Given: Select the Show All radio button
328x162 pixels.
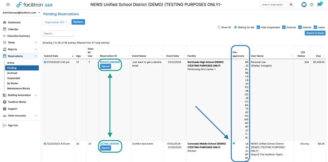Looking at the screenshot, I should (219, 27).
